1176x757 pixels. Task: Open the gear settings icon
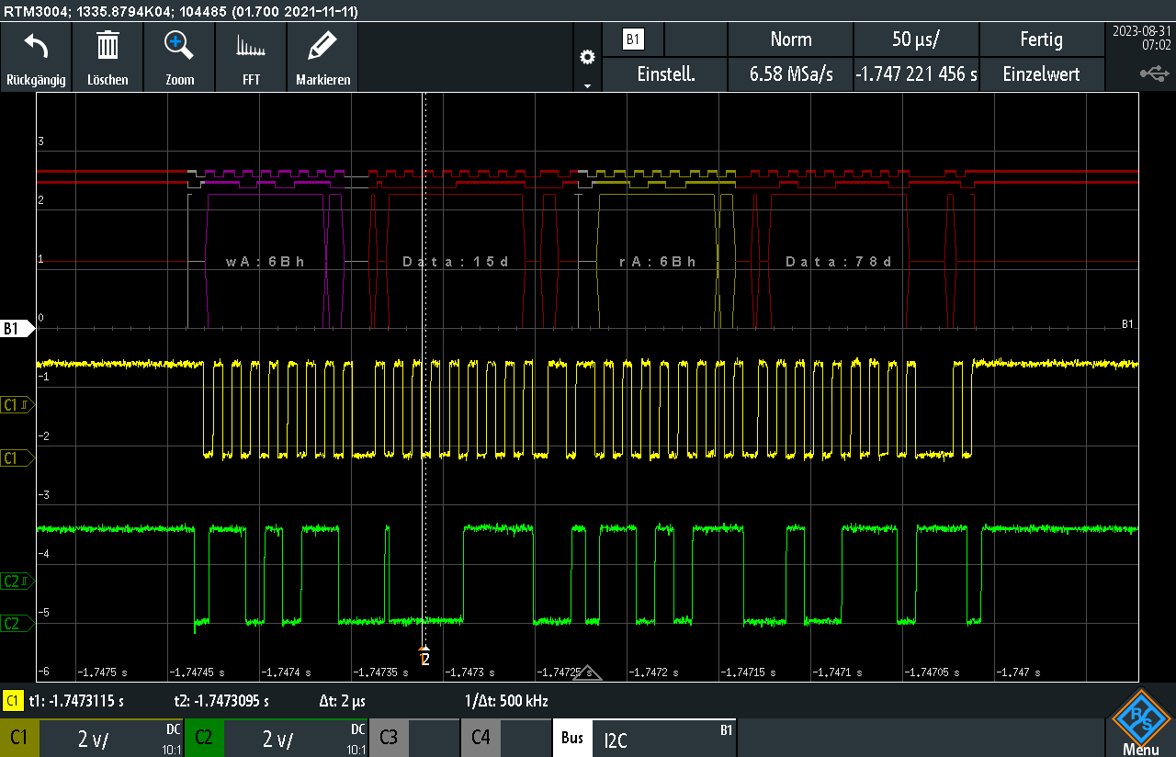point(587,57)
